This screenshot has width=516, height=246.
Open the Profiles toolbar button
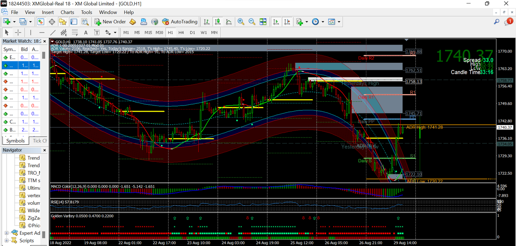23,21
